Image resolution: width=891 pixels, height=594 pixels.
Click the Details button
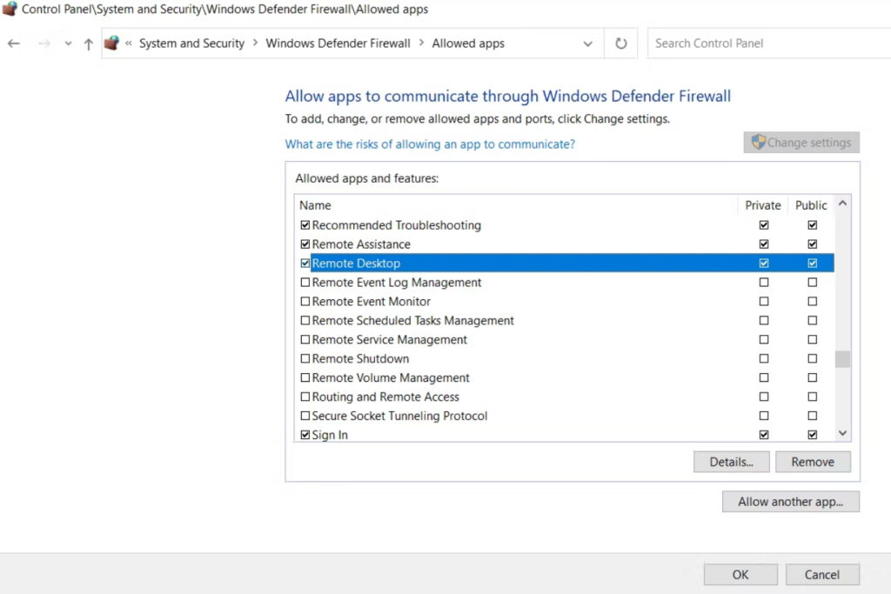click(731, 462)
